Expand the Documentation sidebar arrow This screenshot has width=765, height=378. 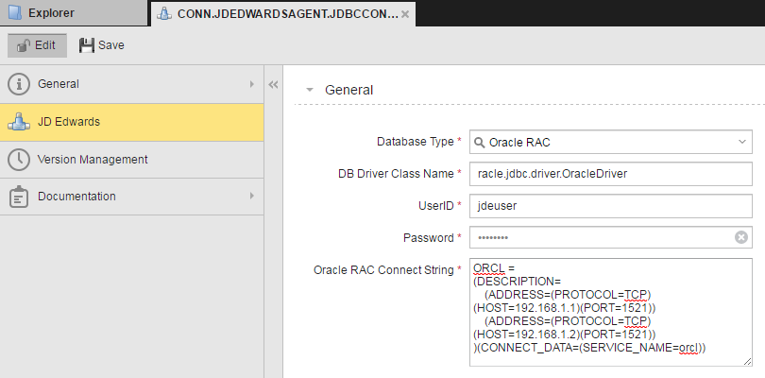tap(252, 196)
